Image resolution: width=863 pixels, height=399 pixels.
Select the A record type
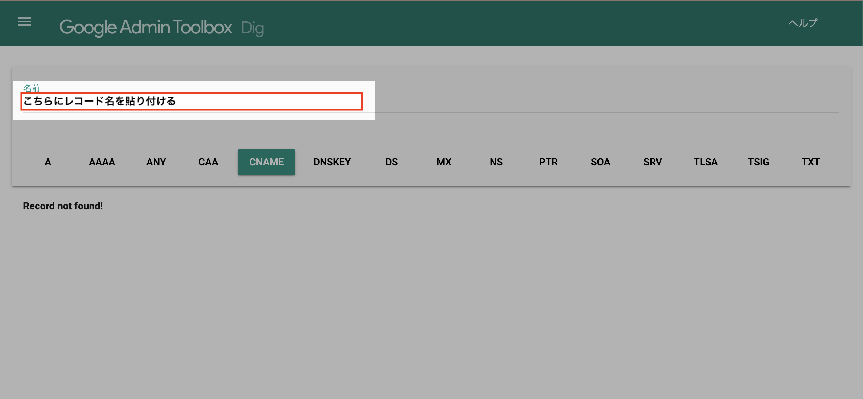click(48, 162)
